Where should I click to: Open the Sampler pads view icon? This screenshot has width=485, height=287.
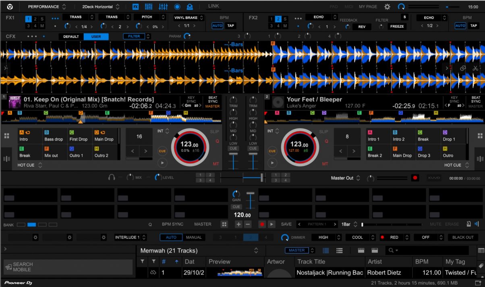click(148, 6)
